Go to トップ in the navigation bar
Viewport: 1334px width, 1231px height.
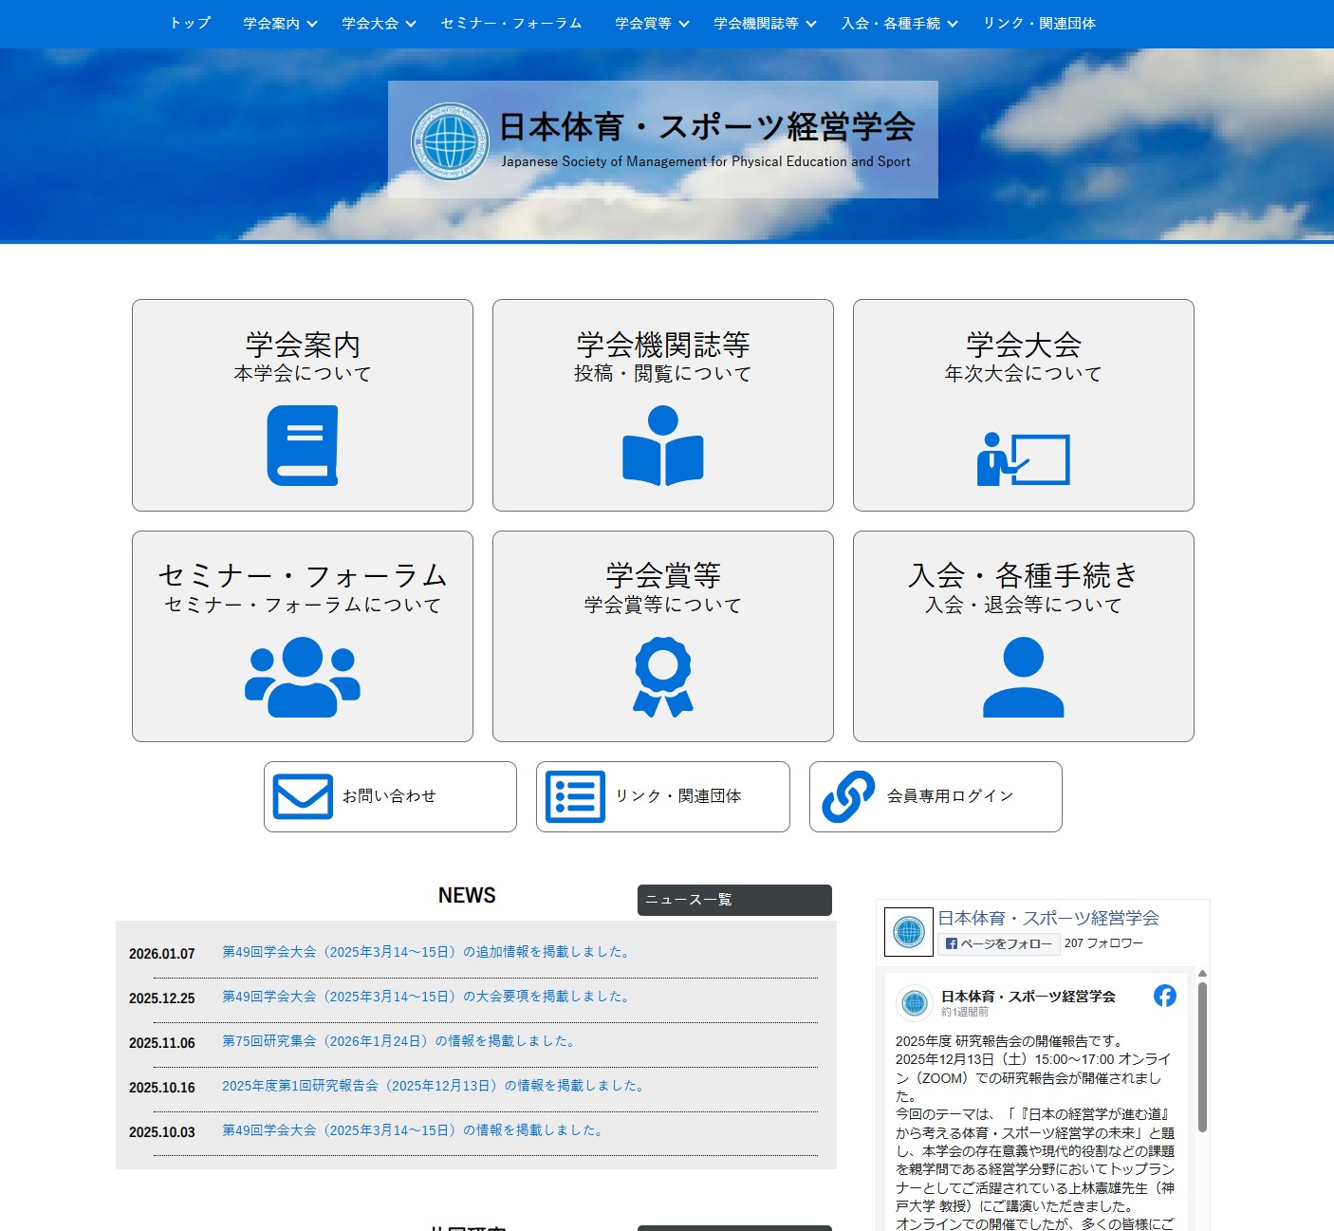pos(190,24)
